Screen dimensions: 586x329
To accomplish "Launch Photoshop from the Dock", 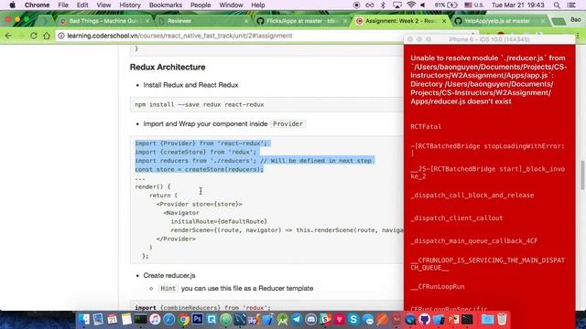I will point(198,319).
